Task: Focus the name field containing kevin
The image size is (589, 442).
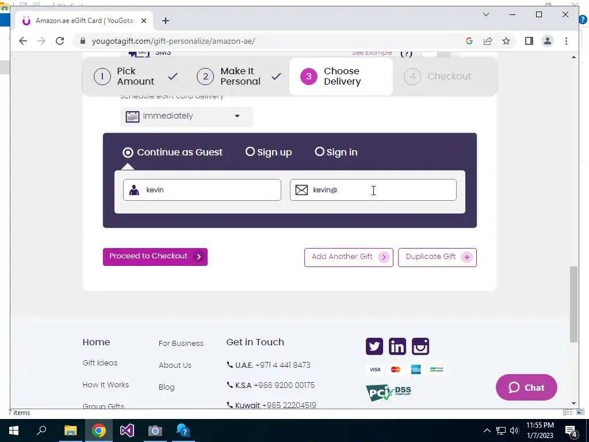Action: [202, 190]
